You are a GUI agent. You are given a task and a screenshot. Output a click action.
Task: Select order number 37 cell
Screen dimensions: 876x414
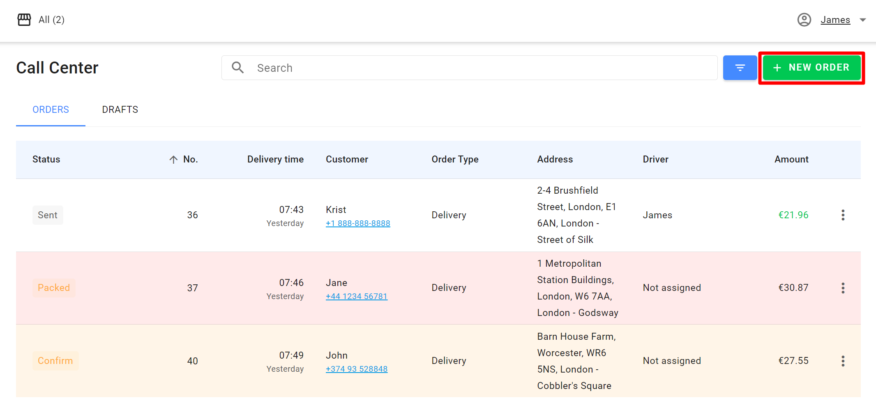192,288
